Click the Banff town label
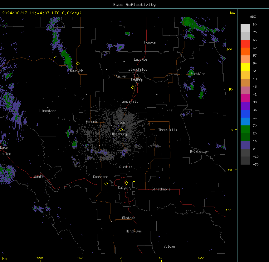The image size is (269, 262). (x=39, y=176)
